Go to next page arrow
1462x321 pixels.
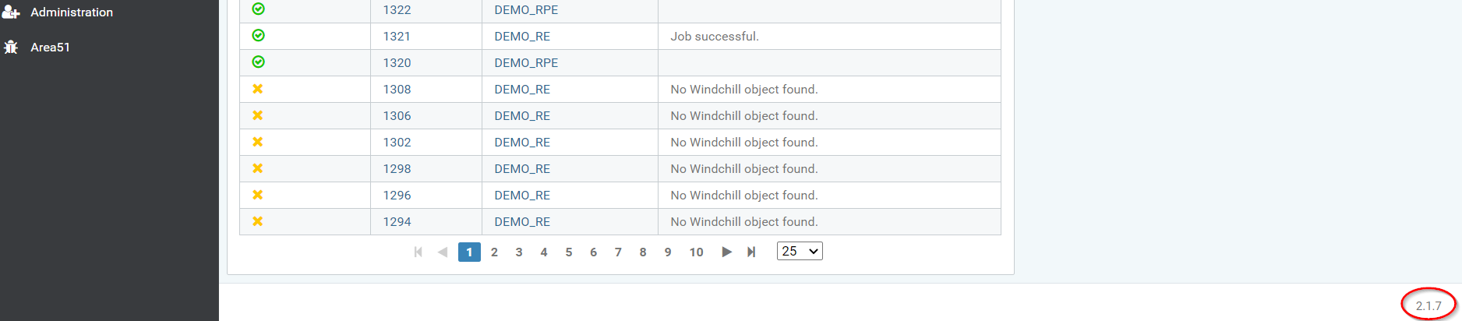coord(726,252)
